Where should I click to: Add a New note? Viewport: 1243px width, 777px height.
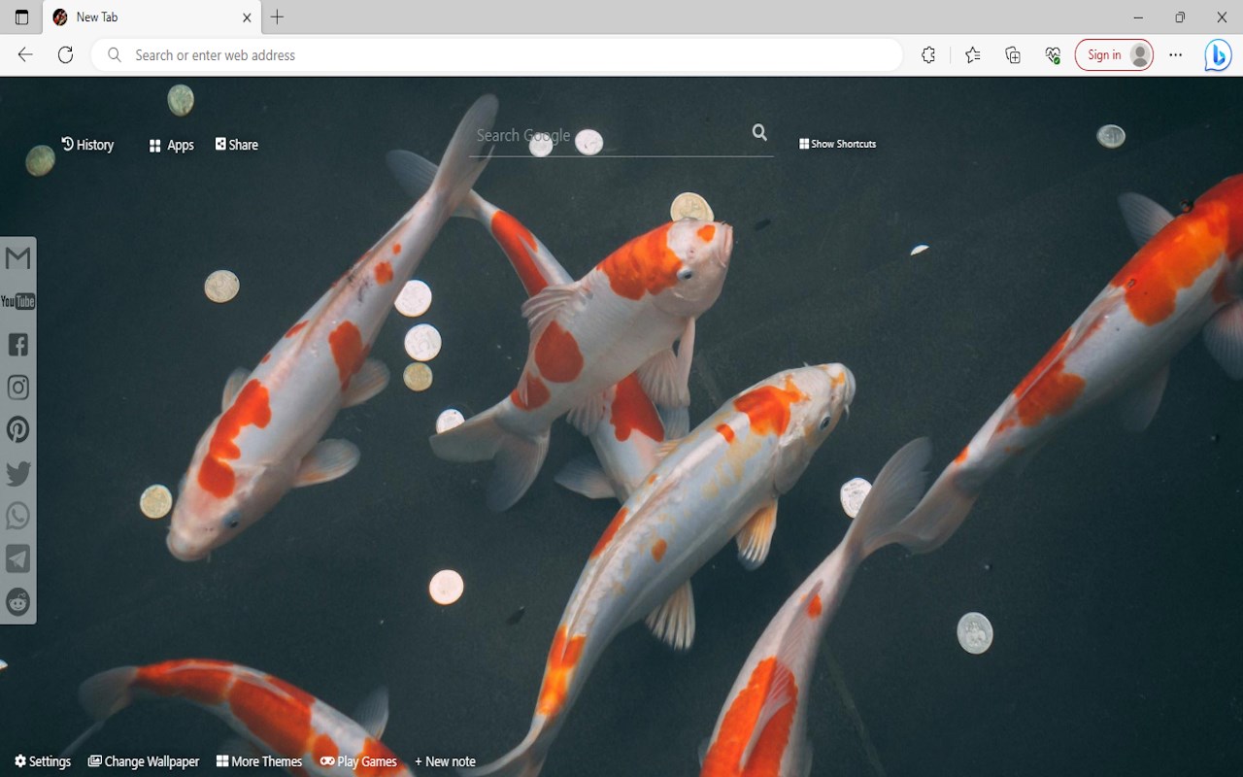pyautogui.click(x=445, y=761)
